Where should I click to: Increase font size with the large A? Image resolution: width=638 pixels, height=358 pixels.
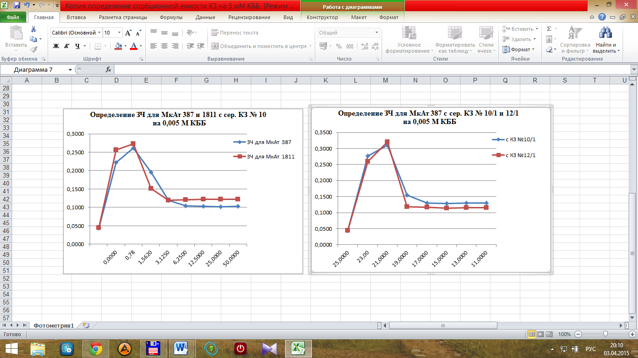pos(128,33)
